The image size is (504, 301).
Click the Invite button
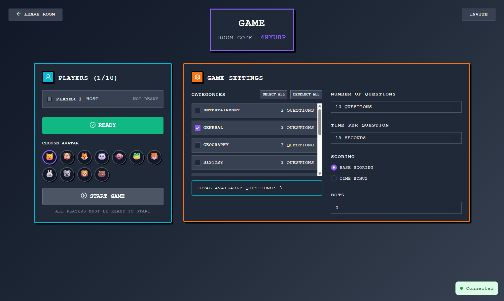coord(478,14)
